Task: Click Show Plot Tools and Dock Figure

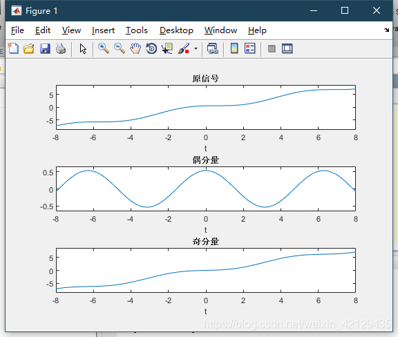Action: click(287, 48)
